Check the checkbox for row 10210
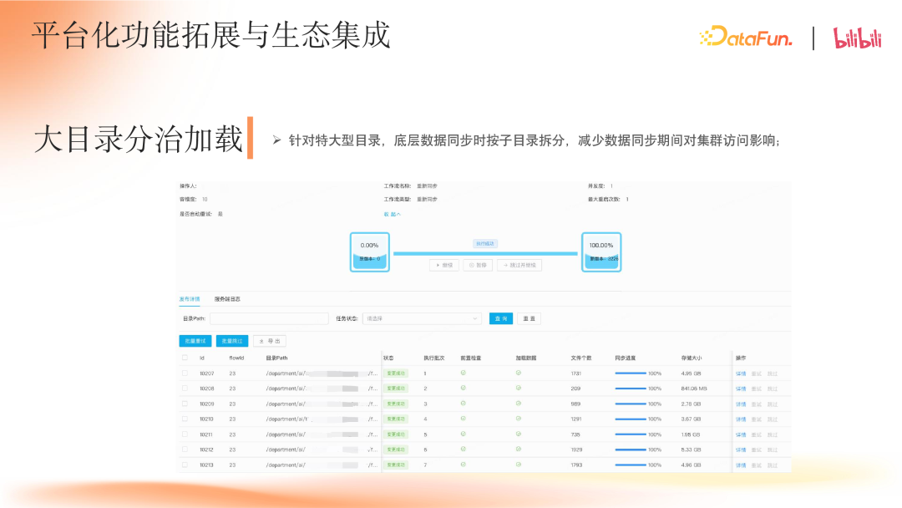The image size is (902, 508). [185, 419]
